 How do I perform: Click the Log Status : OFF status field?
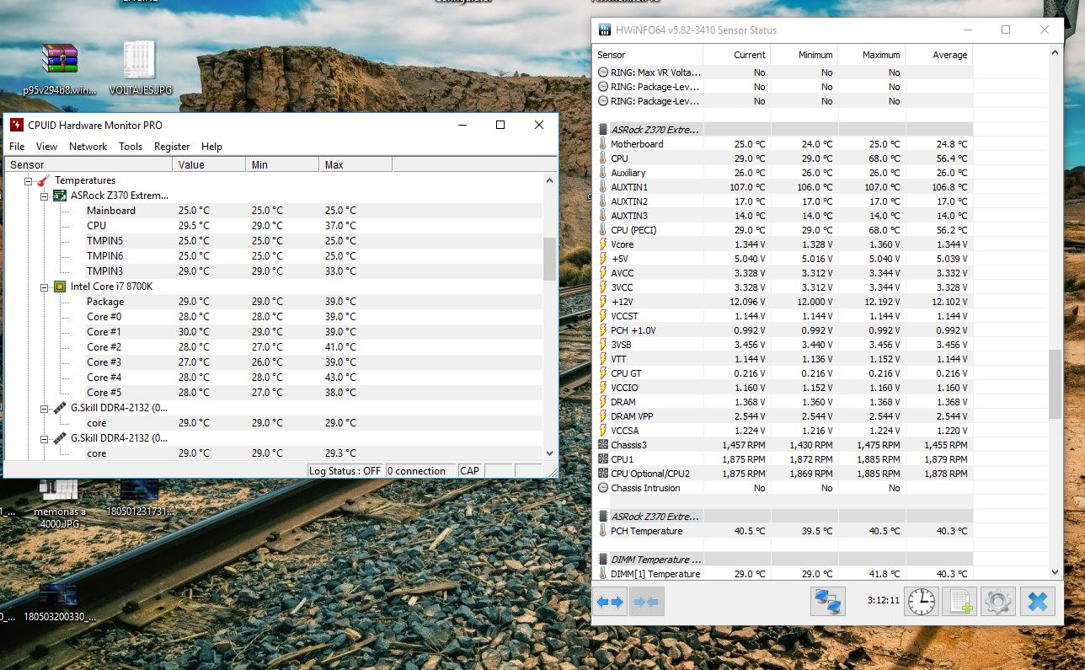click(x=345, y=471)
